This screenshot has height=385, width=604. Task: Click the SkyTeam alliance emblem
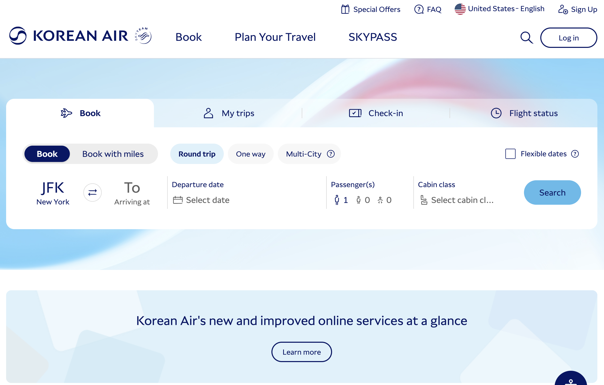coord(143,36)
